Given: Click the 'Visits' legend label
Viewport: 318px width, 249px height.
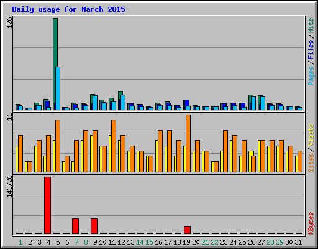Looking at the screenshot, I should (x=311, y=135).
